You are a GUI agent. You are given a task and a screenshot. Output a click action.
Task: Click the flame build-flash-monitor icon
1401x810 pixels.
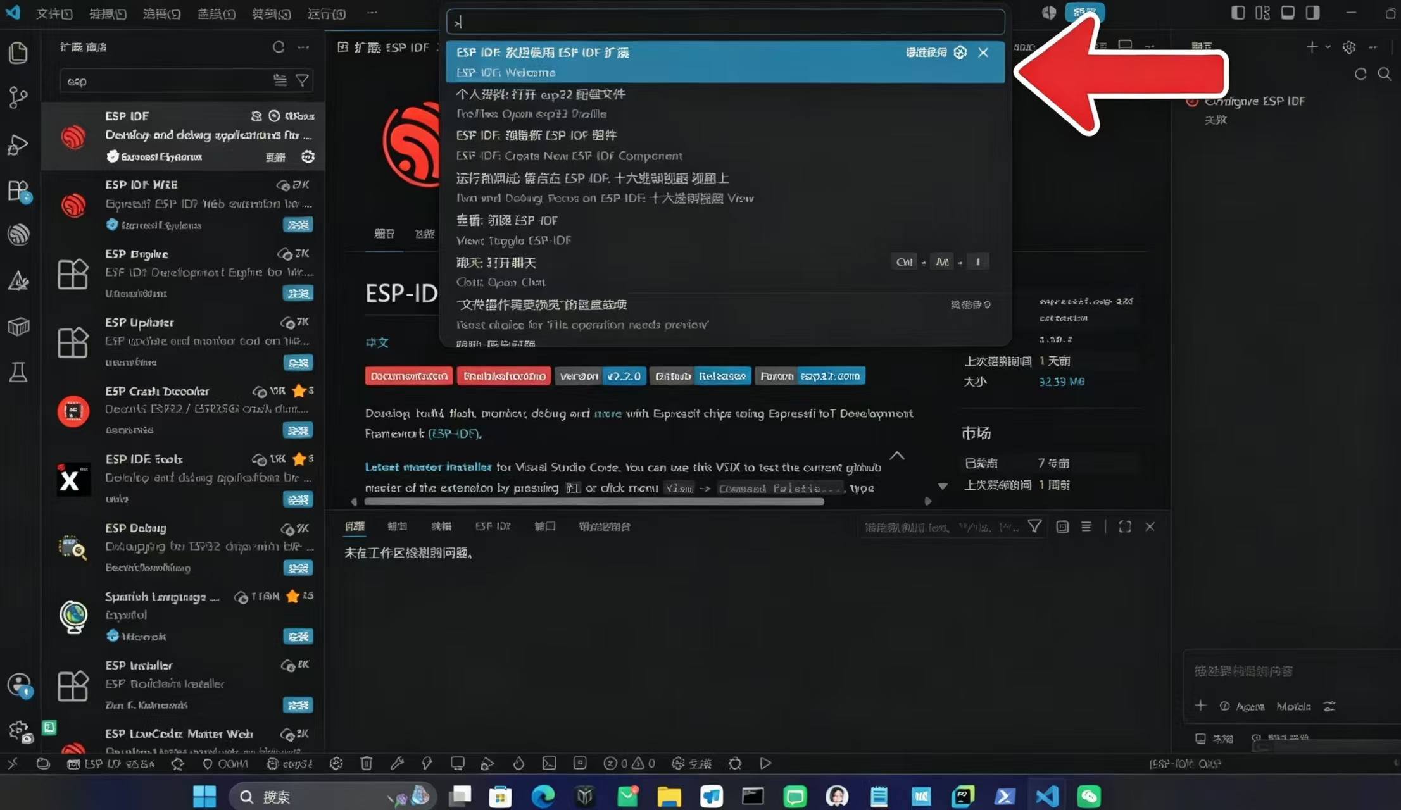click(518, 763)
